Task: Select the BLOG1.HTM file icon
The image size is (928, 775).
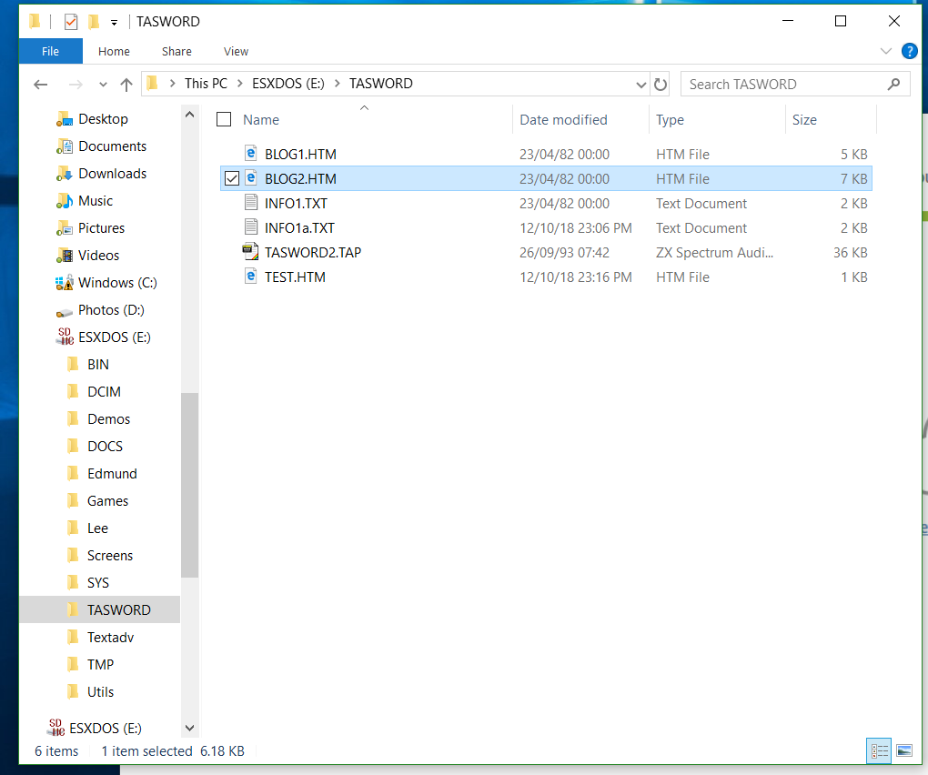Action: 251,153
